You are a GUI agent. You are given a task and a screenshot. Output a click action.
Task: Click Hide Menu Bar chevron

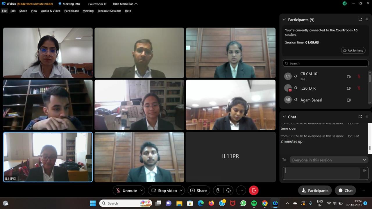[136, 4]
